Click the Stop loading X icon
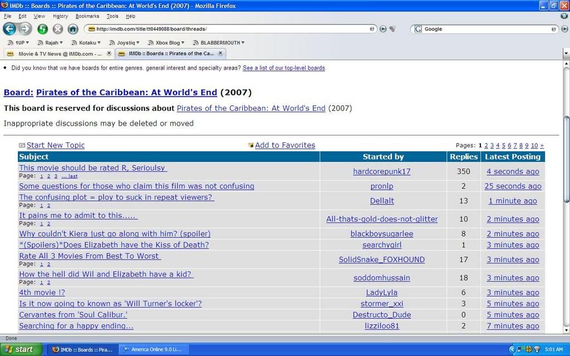 click(x=58, y=29)
